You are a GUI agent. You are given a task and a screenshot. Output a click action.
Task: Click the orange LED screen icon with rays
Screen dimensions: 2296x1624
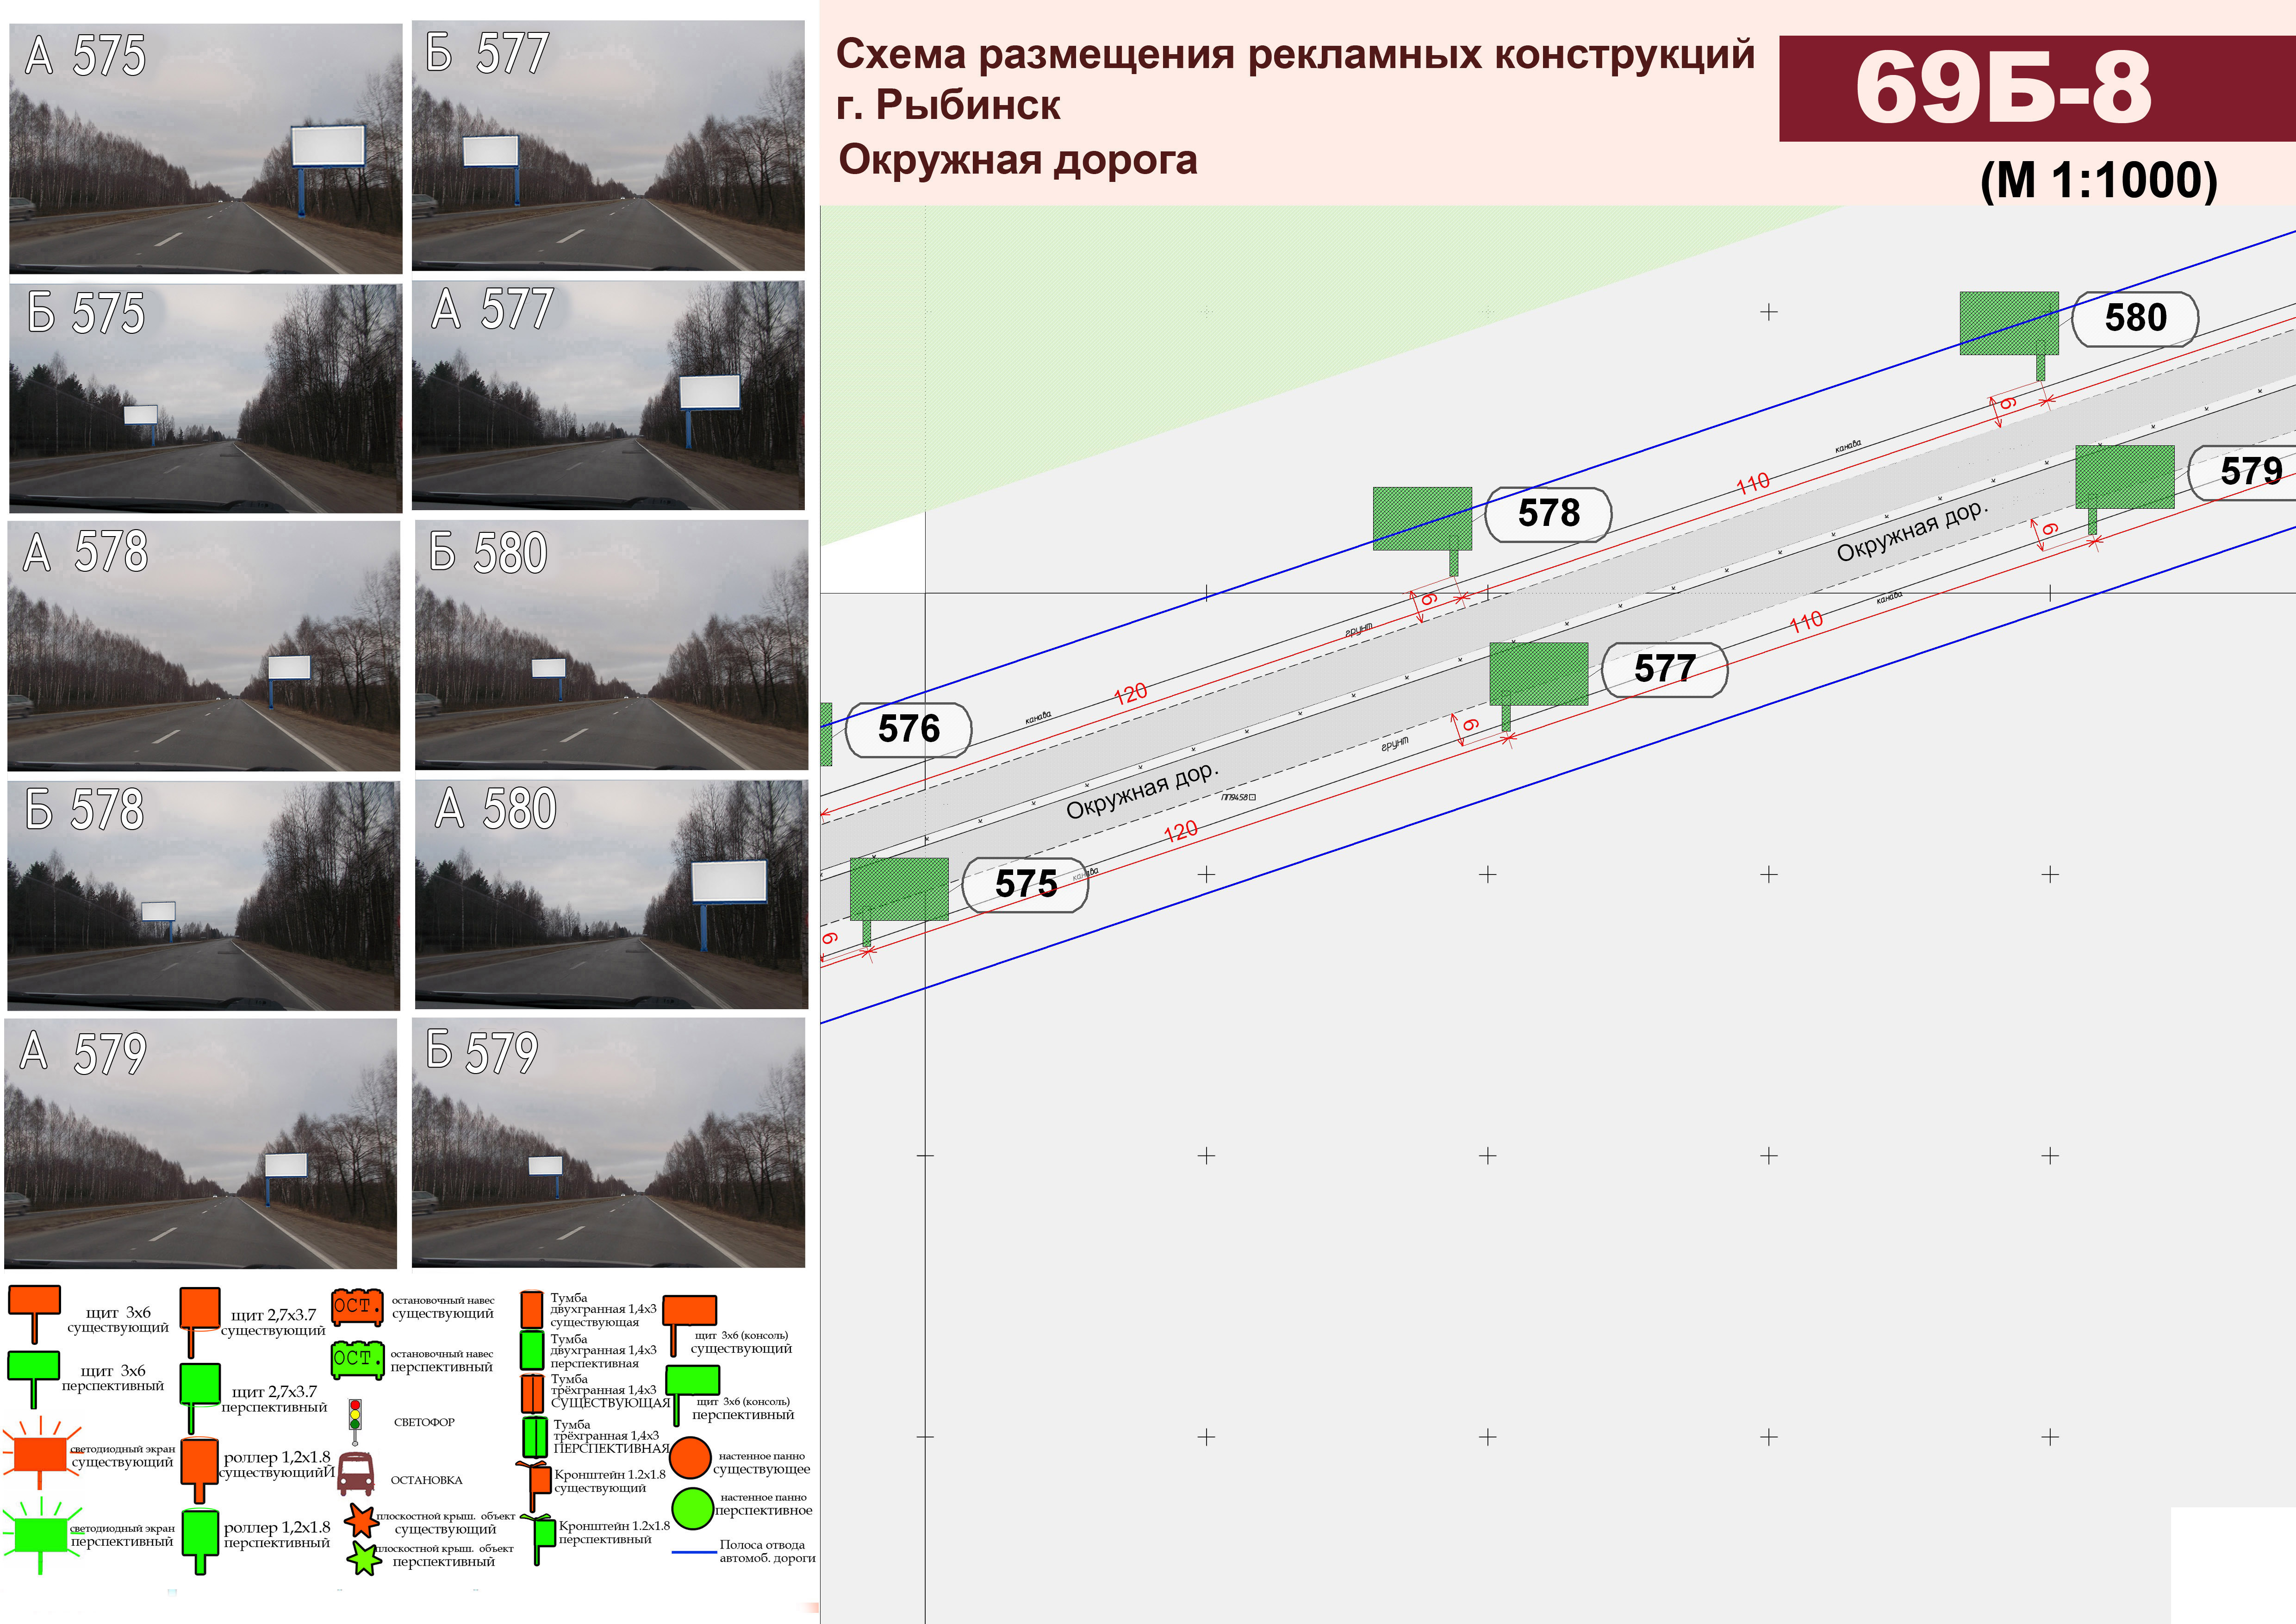pos(39,1453)
